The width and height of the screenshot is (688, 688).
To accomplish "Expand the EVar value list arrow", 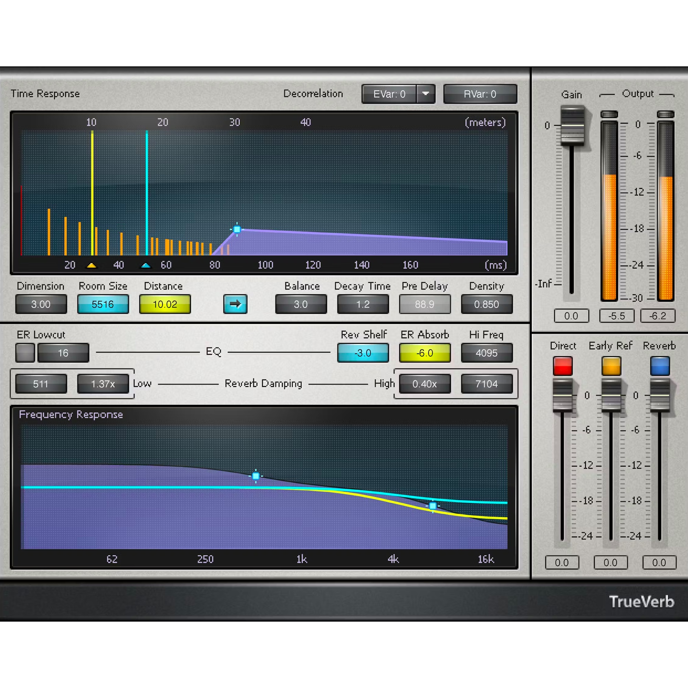I will pyautogui.click(x=426, y=94).
